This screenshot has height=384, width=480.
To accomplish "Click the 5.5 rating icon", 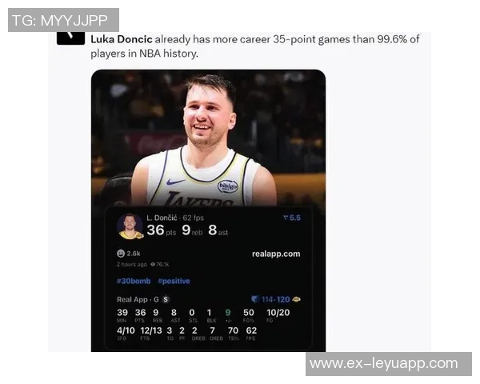I will 286,218.
